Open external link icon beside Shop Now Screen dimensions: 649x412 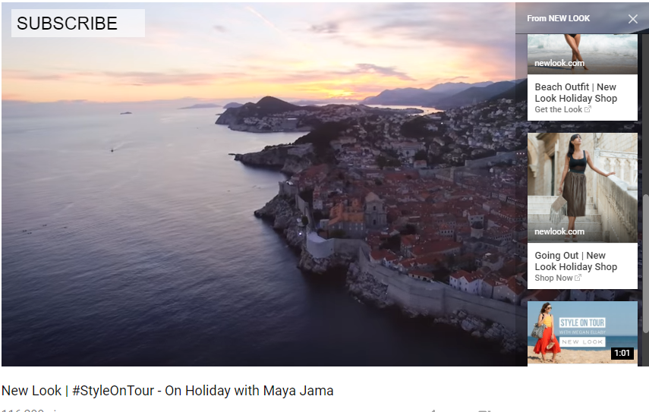tap(578, 278)
